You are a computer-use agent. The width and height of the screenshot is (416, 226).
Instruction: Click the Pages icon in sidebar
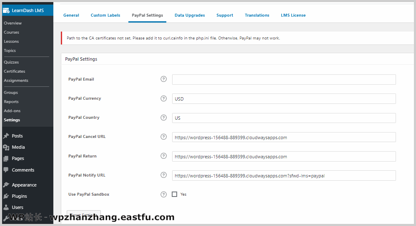[6, 159]
